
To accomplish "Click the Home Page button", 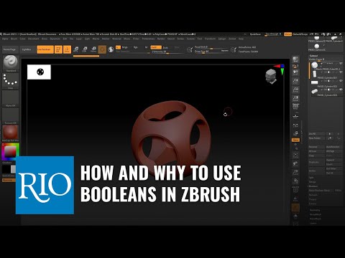I will [x=9, y=49].
